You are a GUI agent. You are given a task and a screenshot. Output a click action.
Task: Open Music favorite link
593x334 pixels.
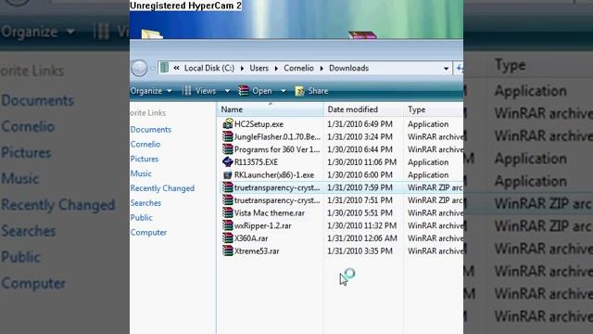[141, 173]
